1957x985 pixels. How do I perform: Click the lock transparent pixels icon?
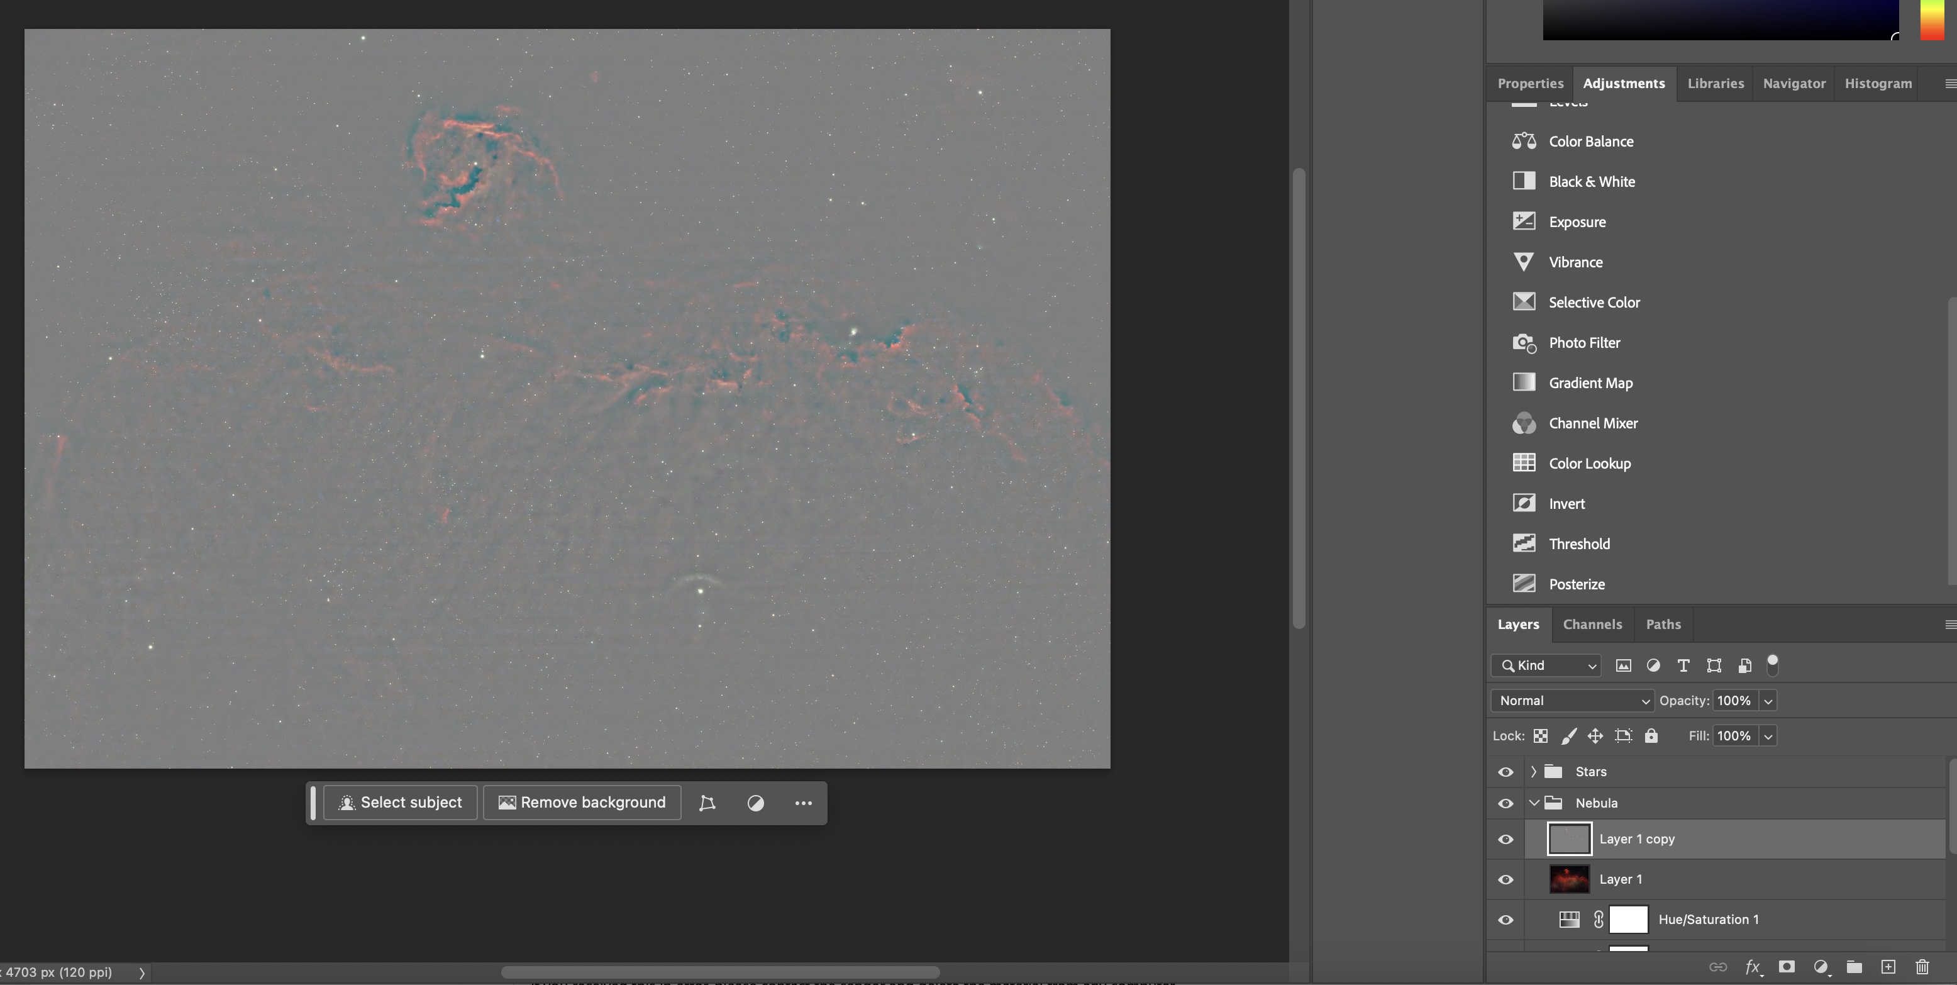pyautogui.click(x=1541, y=736)
